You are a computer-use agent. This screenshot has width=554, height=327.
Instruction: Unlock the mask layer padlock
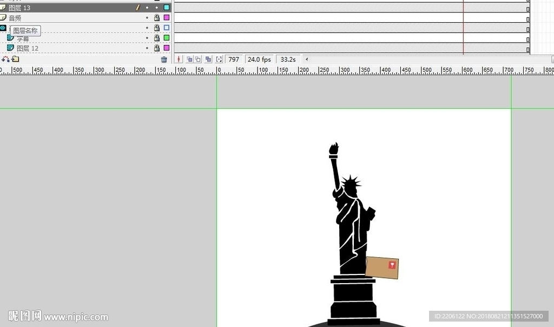pos(157,28)
